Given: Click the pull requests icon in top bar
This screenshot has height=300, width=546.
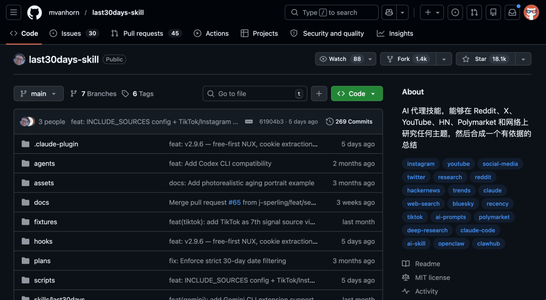Looking at the screenshot, I should tap(474, 12).
